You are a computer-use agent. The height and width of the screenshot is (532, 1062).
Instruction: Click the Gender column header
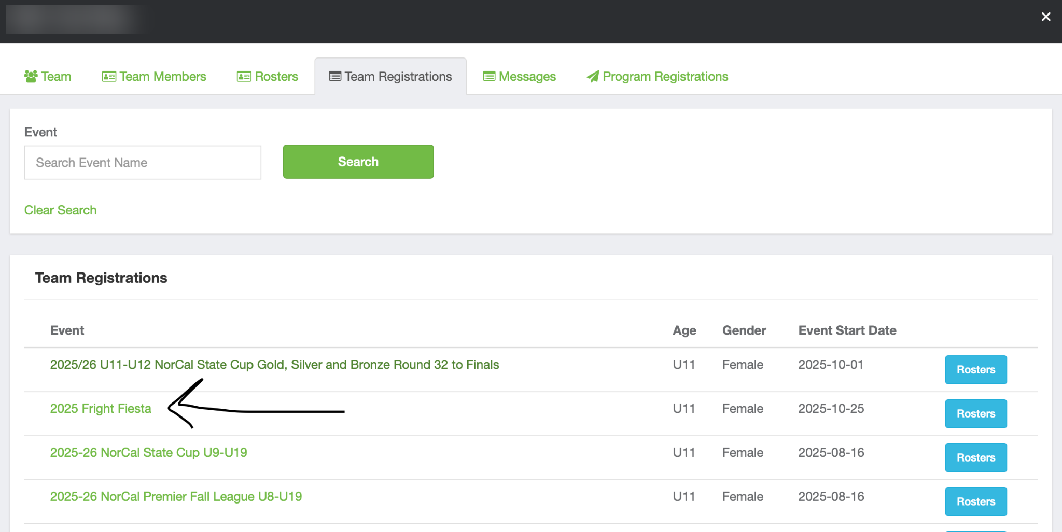coord(744,330)
